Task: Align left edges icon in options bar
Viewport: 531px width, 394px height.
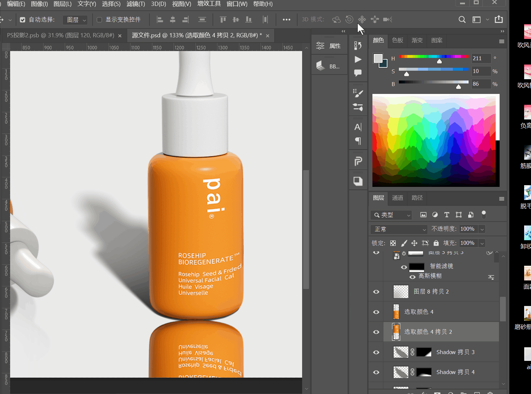Action: coord(160,20)
